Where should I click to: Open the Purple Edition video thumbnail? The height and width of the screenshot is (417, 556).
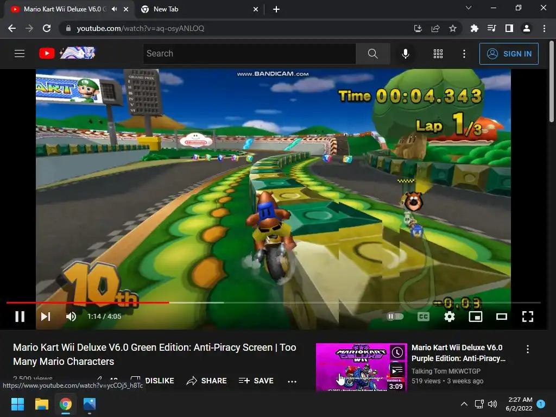click(x=361, y=367)
